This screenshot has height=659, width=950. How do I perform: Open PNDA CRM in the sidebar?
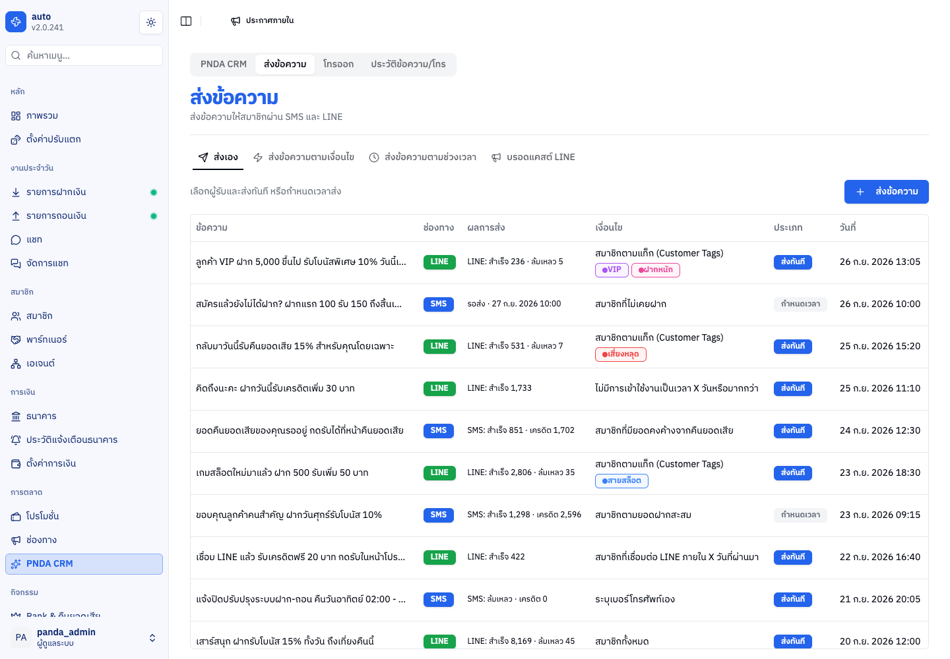pos(84,564)
